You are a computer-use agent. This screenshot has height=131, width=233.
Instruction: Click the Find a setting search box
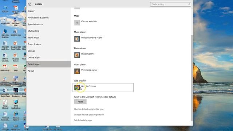click(170, 4)
